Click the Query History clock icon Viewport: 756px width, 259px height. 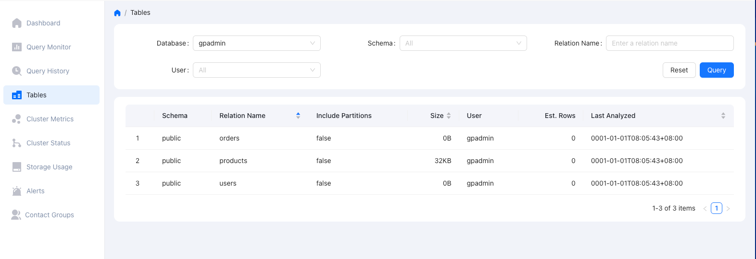click(17, 71)
